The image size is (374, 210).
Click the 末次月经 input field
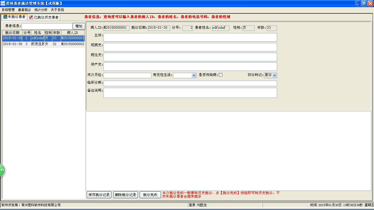tap(127, 75)
